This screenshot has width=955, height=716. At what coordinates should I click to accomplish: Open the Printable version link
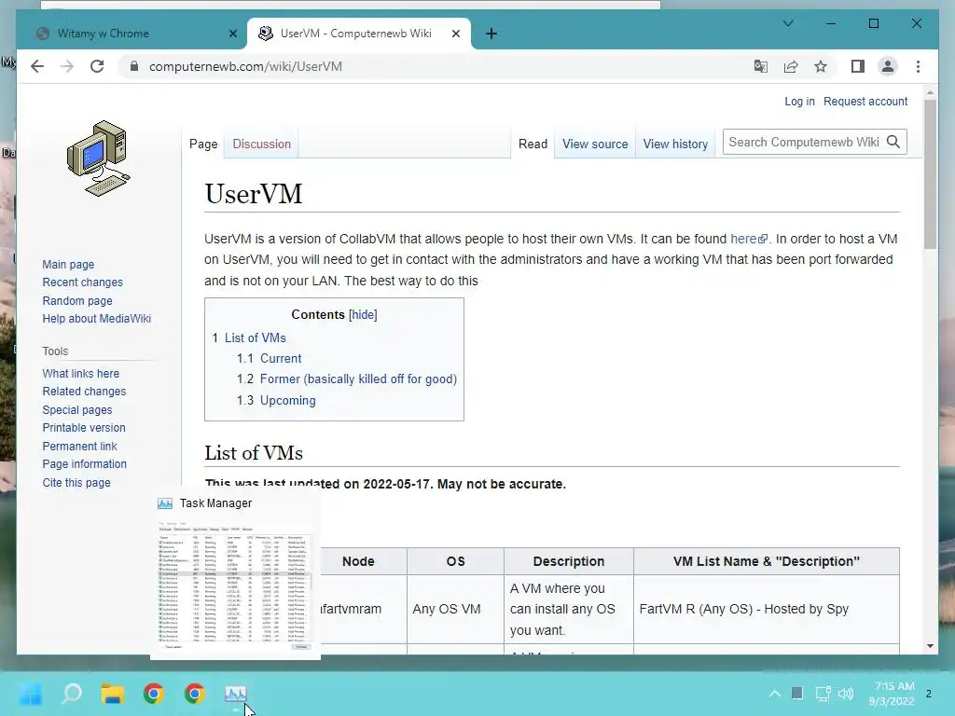tap(83, 427)
